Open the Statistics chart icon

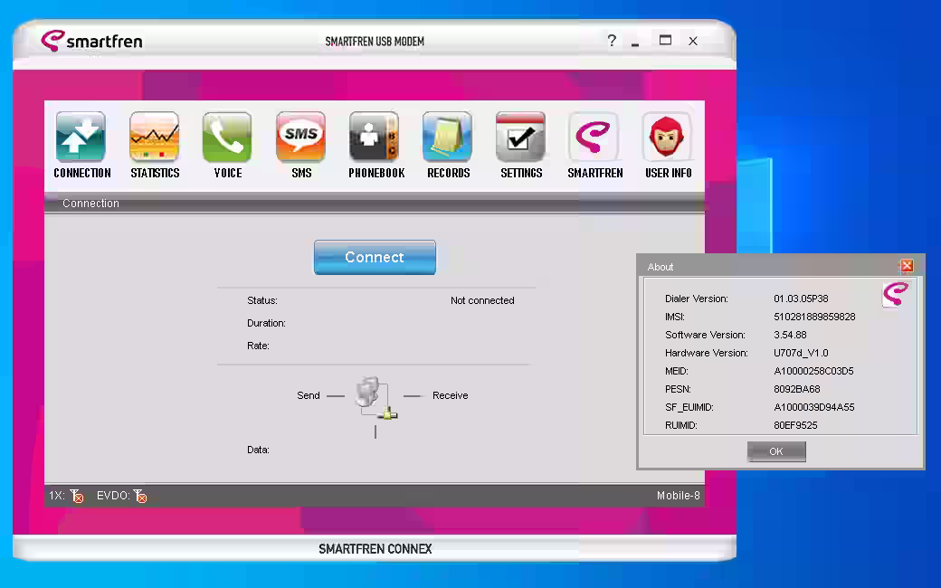(x=155, y=138)
